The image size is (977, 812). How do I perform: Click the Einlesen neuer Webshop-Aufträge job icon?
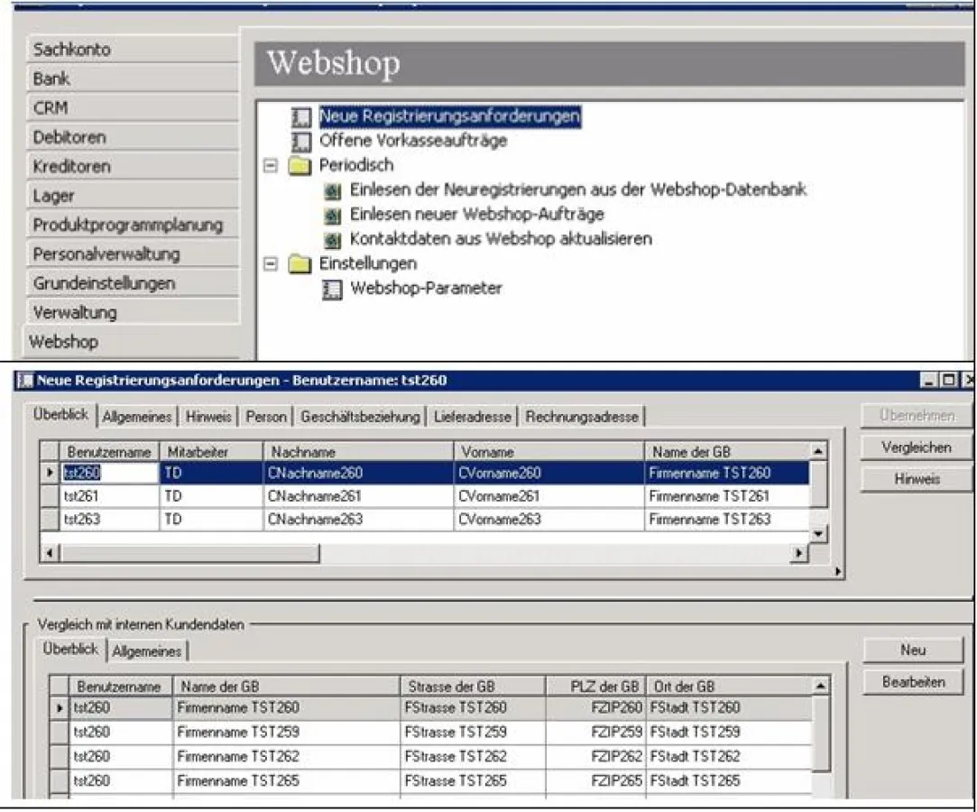point(330,214)
